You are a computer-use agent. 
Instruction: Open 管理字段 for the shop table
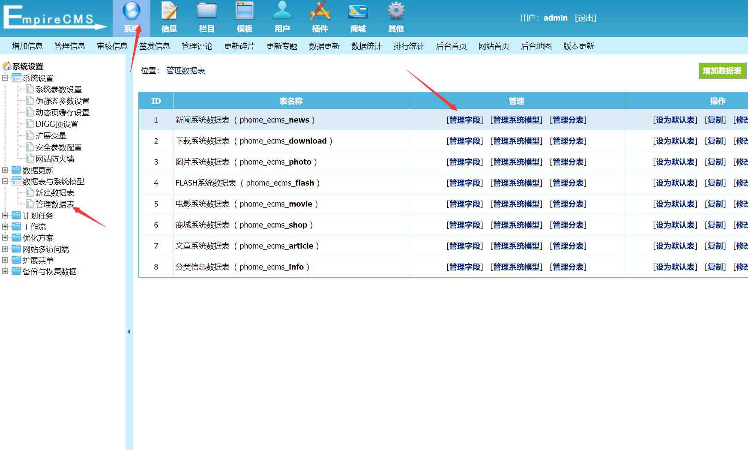[465, 225]
